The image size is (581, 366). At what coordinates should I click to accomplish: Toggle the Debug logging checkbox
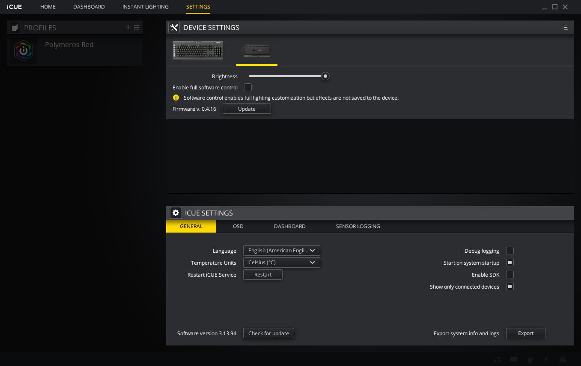tap(510, 251)
